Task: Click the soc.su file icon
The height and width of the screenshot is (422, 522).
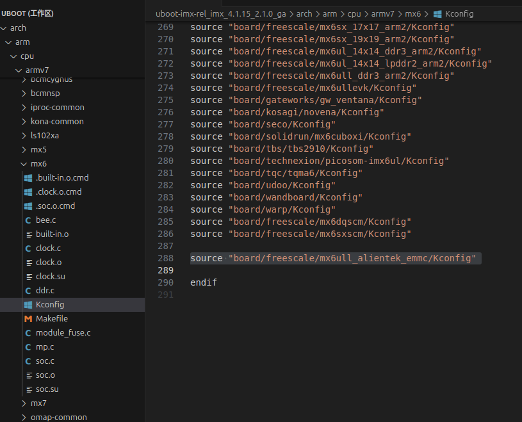Action: pos(29,389)
